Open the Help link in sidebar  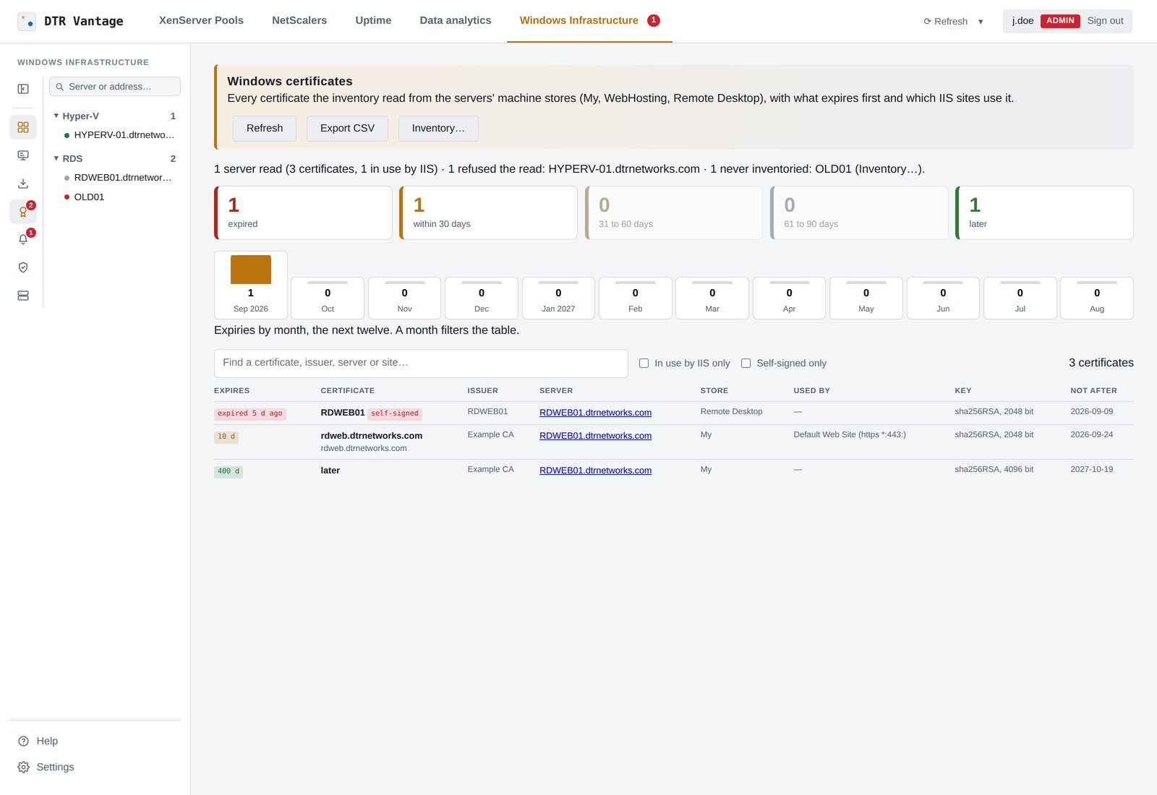[x=47, y=741]
